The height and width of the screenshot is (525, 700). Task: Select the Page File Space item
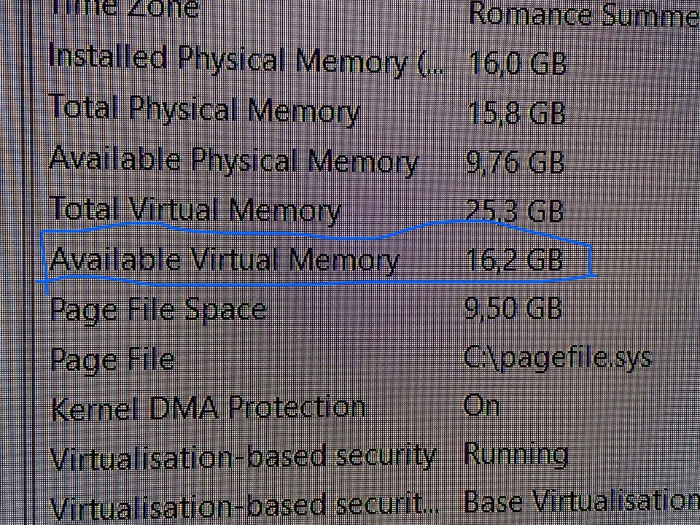click(x=157, y=310)
